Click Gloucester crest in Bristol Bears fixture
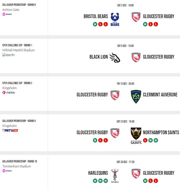180x190 pixels. (136, 17)
